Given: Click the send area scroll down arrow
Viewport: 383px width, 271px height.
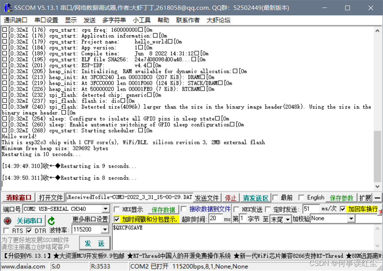Looking at the screenshot, I should coord(377,246).
